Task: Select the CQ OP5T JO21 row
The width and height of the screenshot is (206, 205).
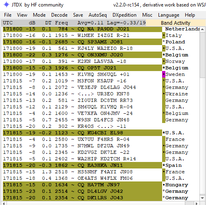Action: [82, 68]
